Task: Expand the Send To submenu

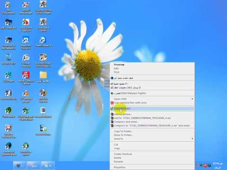Action: (x=152, y=139)
